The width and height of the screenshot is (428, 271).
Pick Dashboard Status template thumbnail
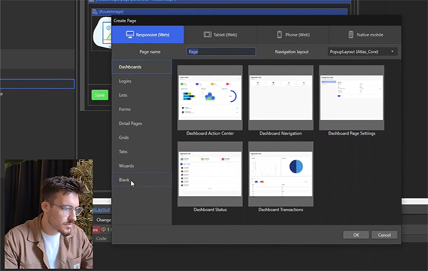tap(210, 174)
